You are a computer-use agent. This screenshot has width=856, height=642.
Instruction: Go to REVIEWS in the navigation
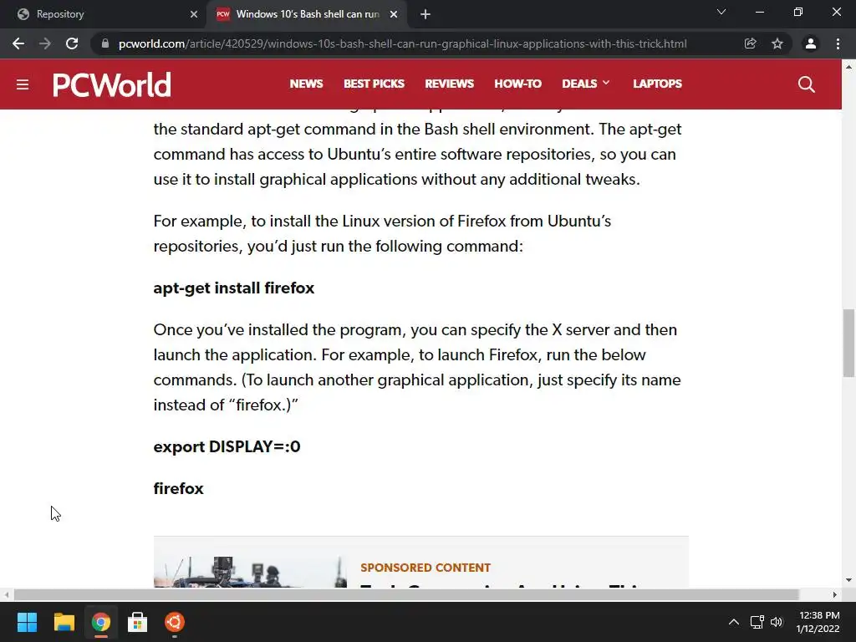(x=449, y=84)
